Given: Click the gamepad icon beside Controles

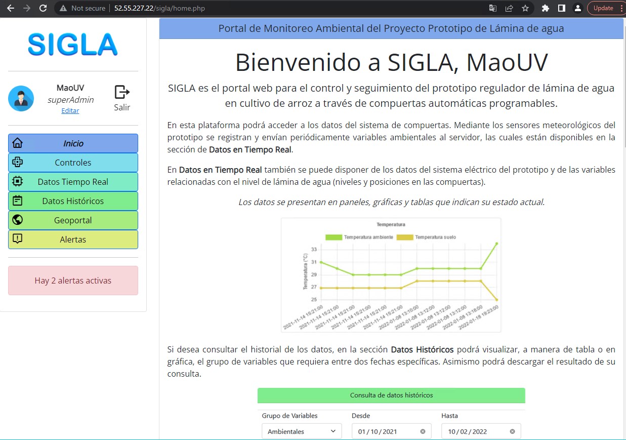Looking at the screenshot, I should coord(18,163).
